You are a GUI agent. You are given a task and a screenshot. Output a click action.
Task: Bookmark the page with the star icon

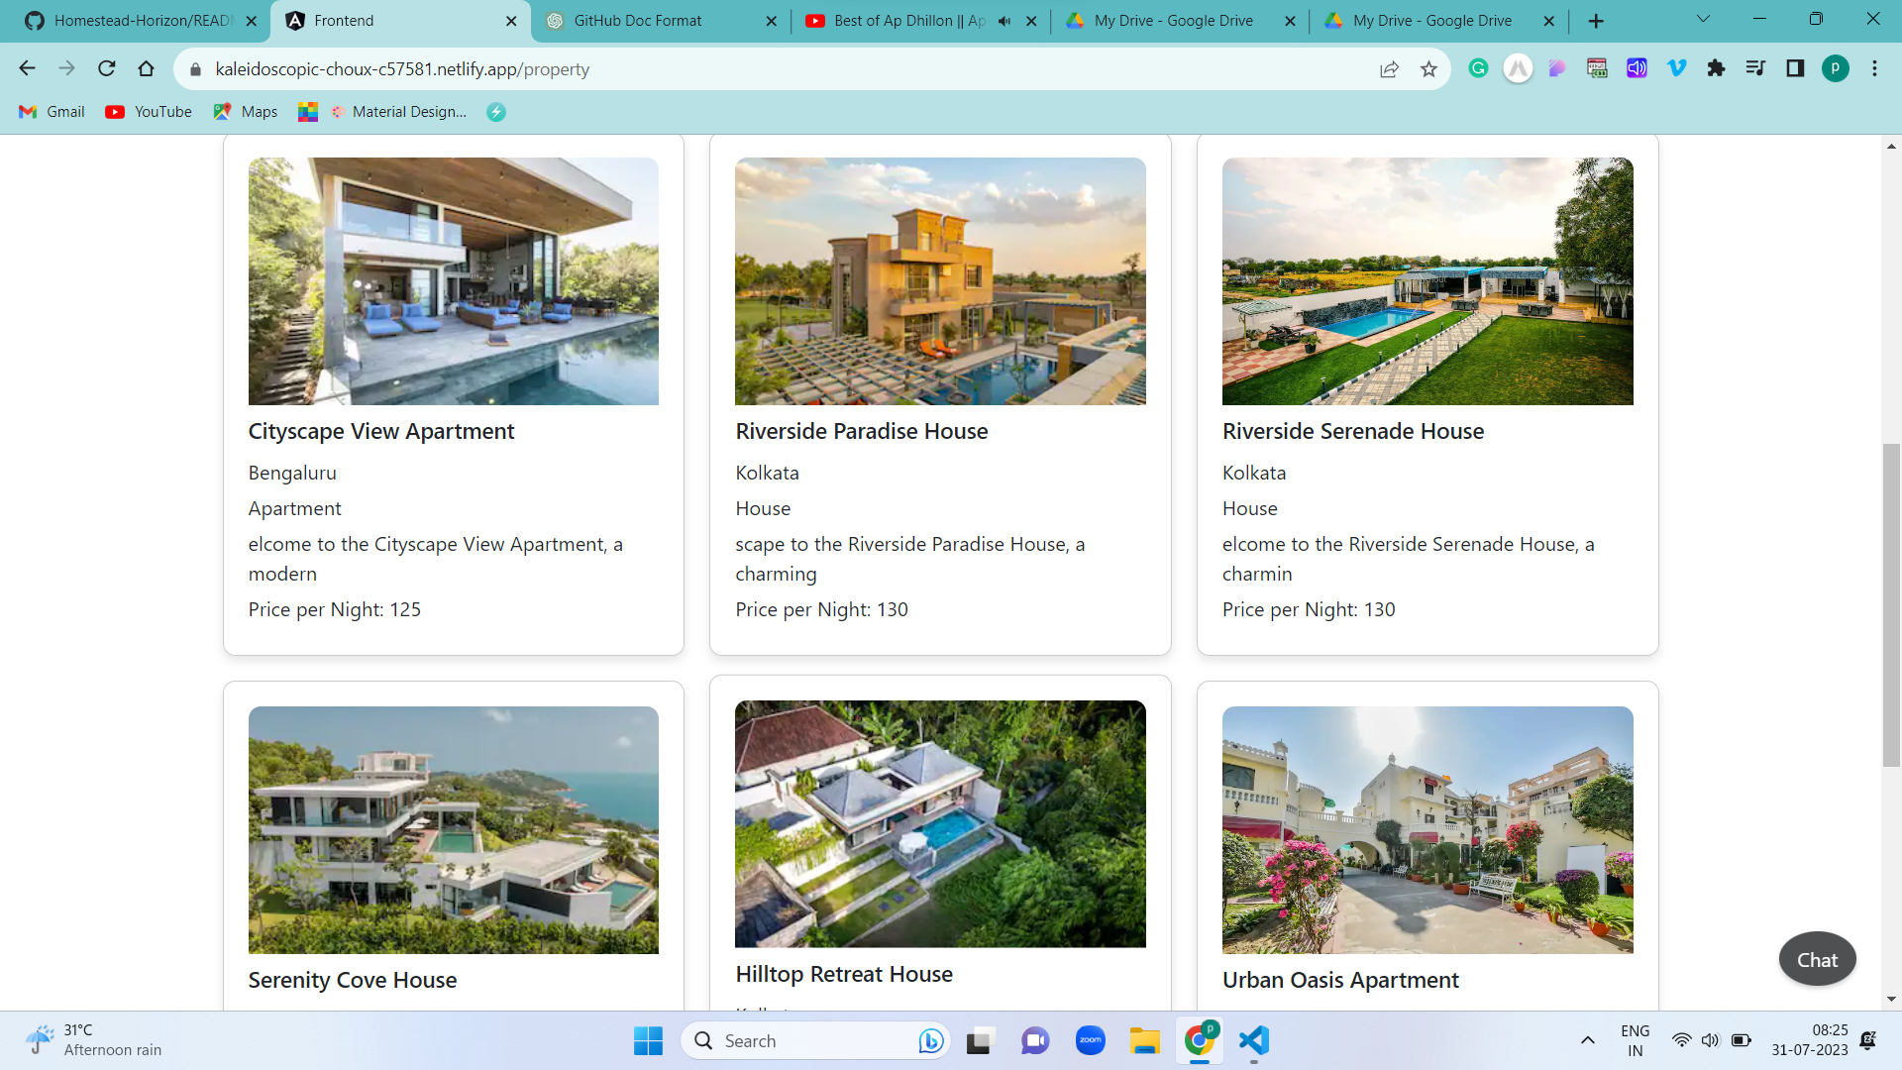point(1427,69)
